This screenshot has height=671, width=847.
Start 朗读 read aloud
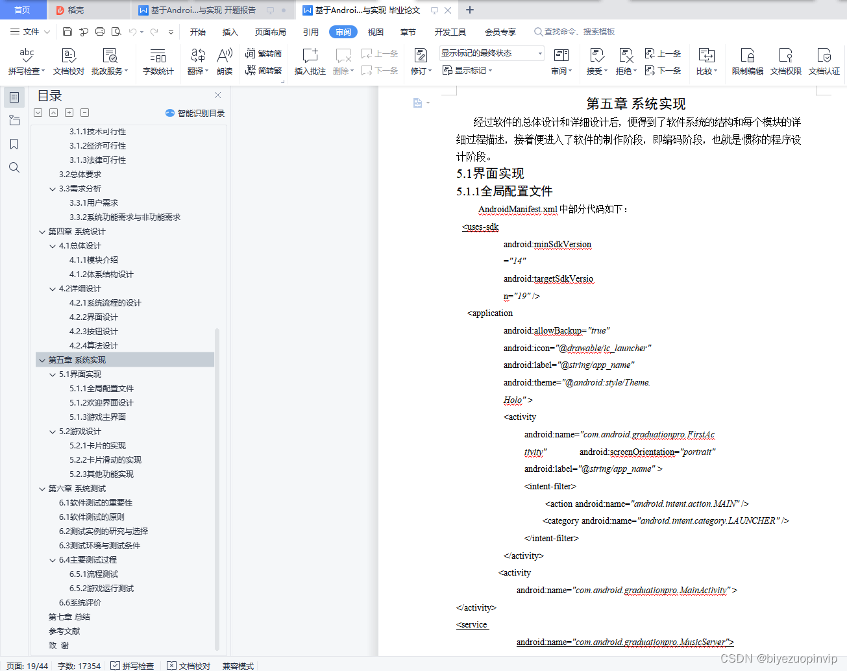tap(225, 62)
